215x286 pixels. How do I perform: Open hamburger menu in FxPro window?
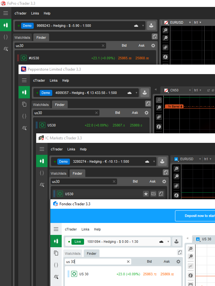click(6, 13)
